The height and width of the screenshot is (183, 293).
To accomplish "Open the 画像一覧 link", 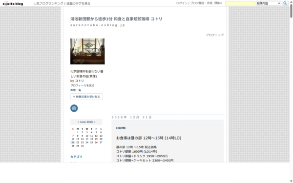I will [76, 90].
